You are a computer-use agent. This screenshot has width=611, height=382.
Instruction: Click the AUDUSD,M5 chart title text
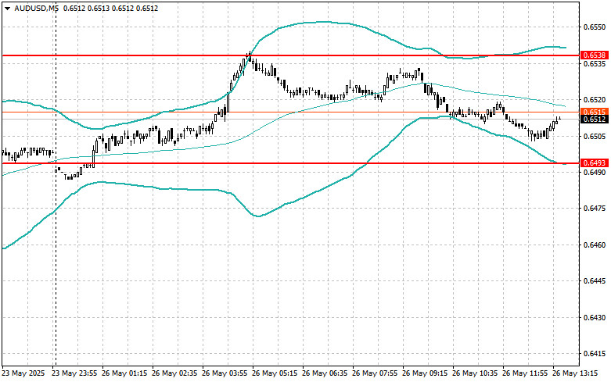[36, 8]
